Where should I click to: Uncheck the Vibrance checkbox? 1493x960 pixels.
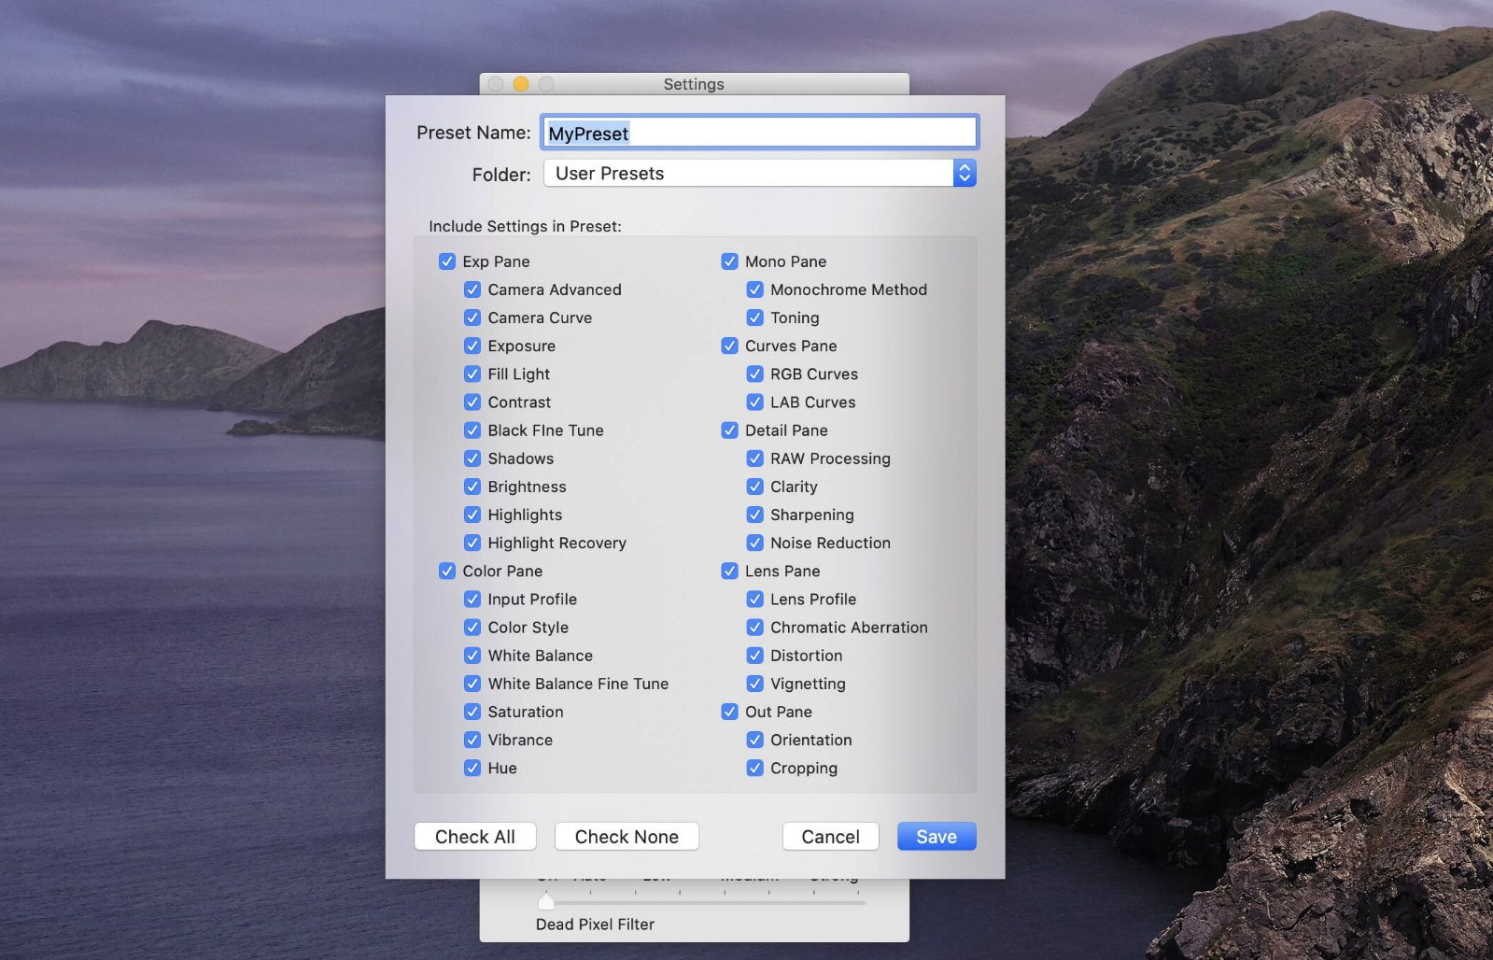[x=472, y=740]
